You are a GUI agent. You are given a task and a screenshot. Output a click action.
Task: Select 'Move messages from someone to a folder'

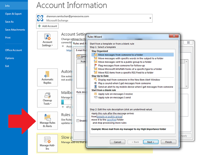(133, 55)
